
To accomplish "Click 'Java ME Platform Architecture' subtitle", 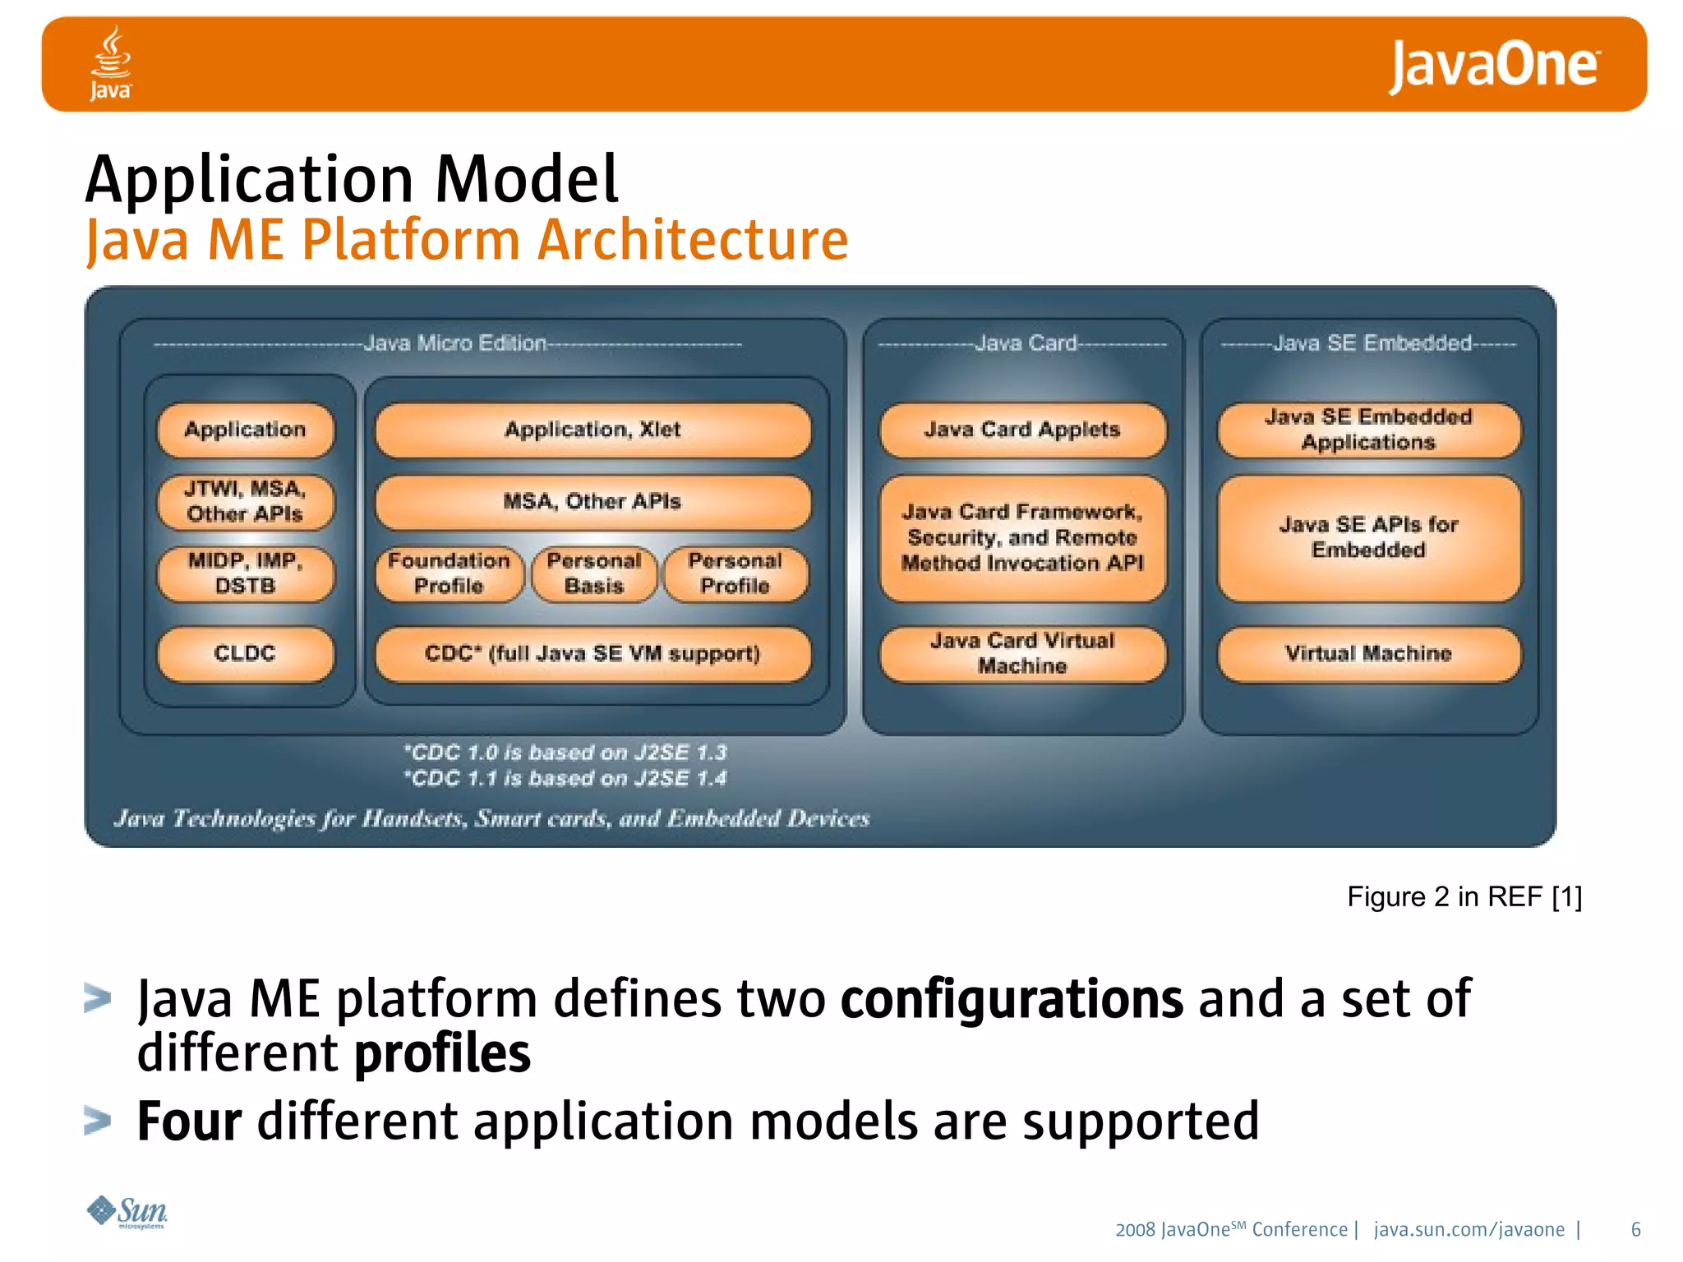I will coord(467,240).
